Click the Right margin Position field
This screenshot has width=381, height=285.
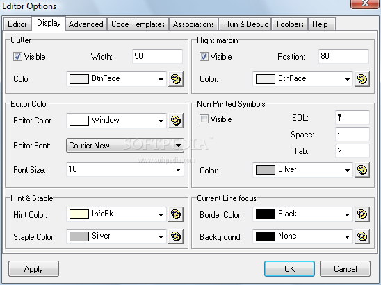coord(344,56)
